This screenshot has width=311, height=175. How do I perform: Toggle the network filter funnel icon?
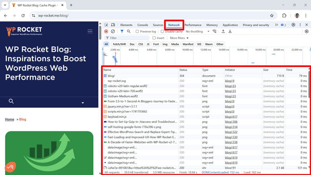[x=122, y=32]
